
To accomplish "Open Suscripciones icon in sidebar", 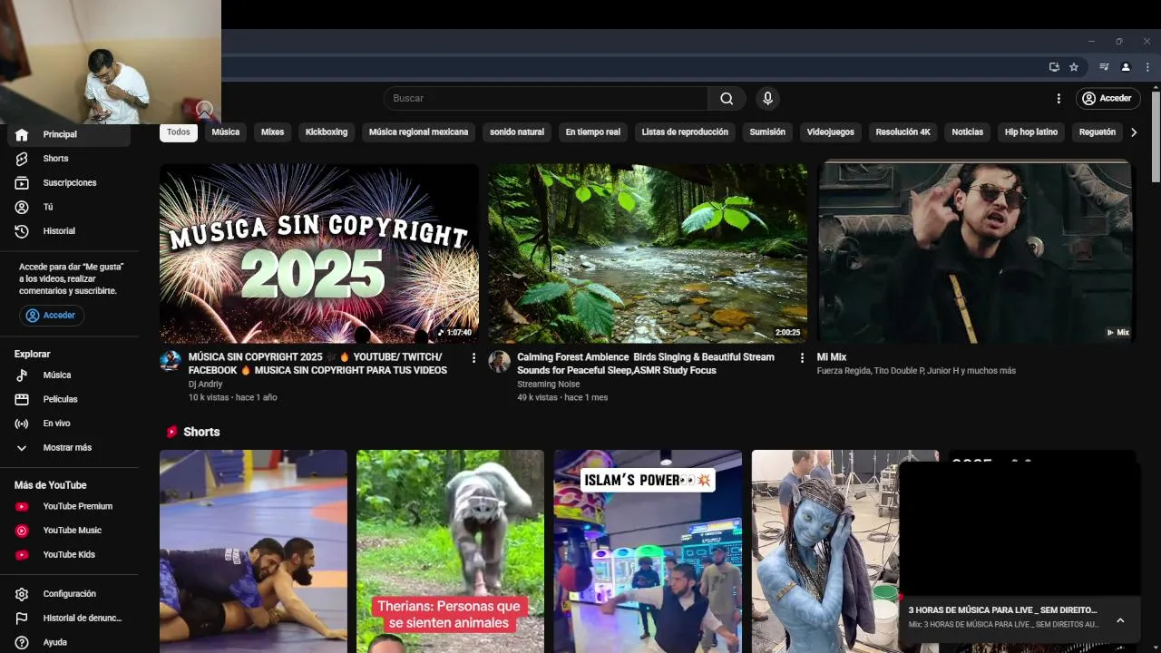I will [x=22, y=183].
